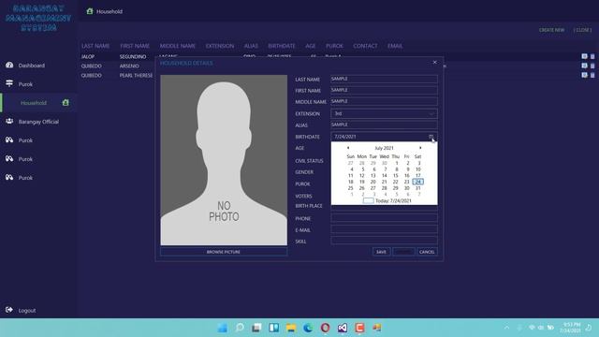This screenshot has width=599, height=337.
Task: Click edit icon on QUIBEDO ARSENIO row
Action: pyautogui.click(x=584, y=66)
